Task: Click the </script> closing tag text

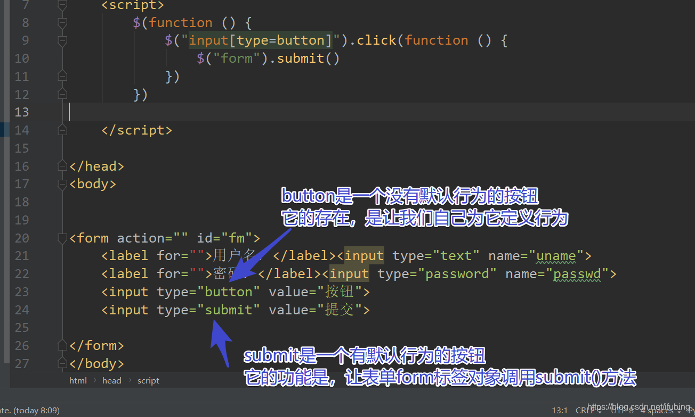Action: click(136, 130)
